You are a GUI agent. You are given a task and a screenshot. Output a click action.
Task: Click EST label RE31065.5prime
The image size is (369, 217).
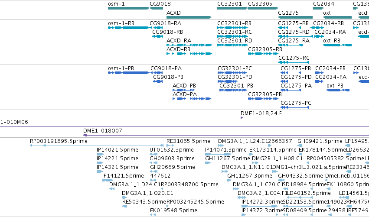click(188, 141)
